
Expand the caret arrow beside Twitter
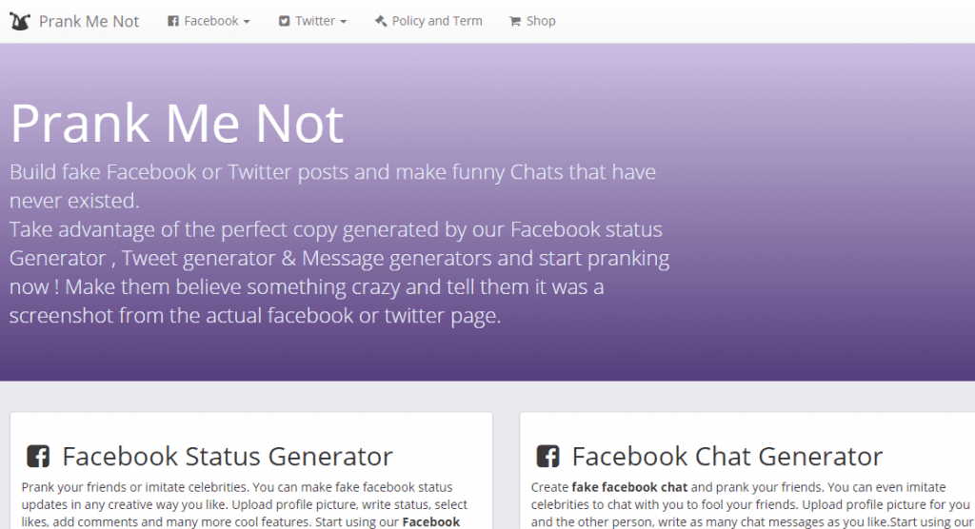tap(343, 22)
